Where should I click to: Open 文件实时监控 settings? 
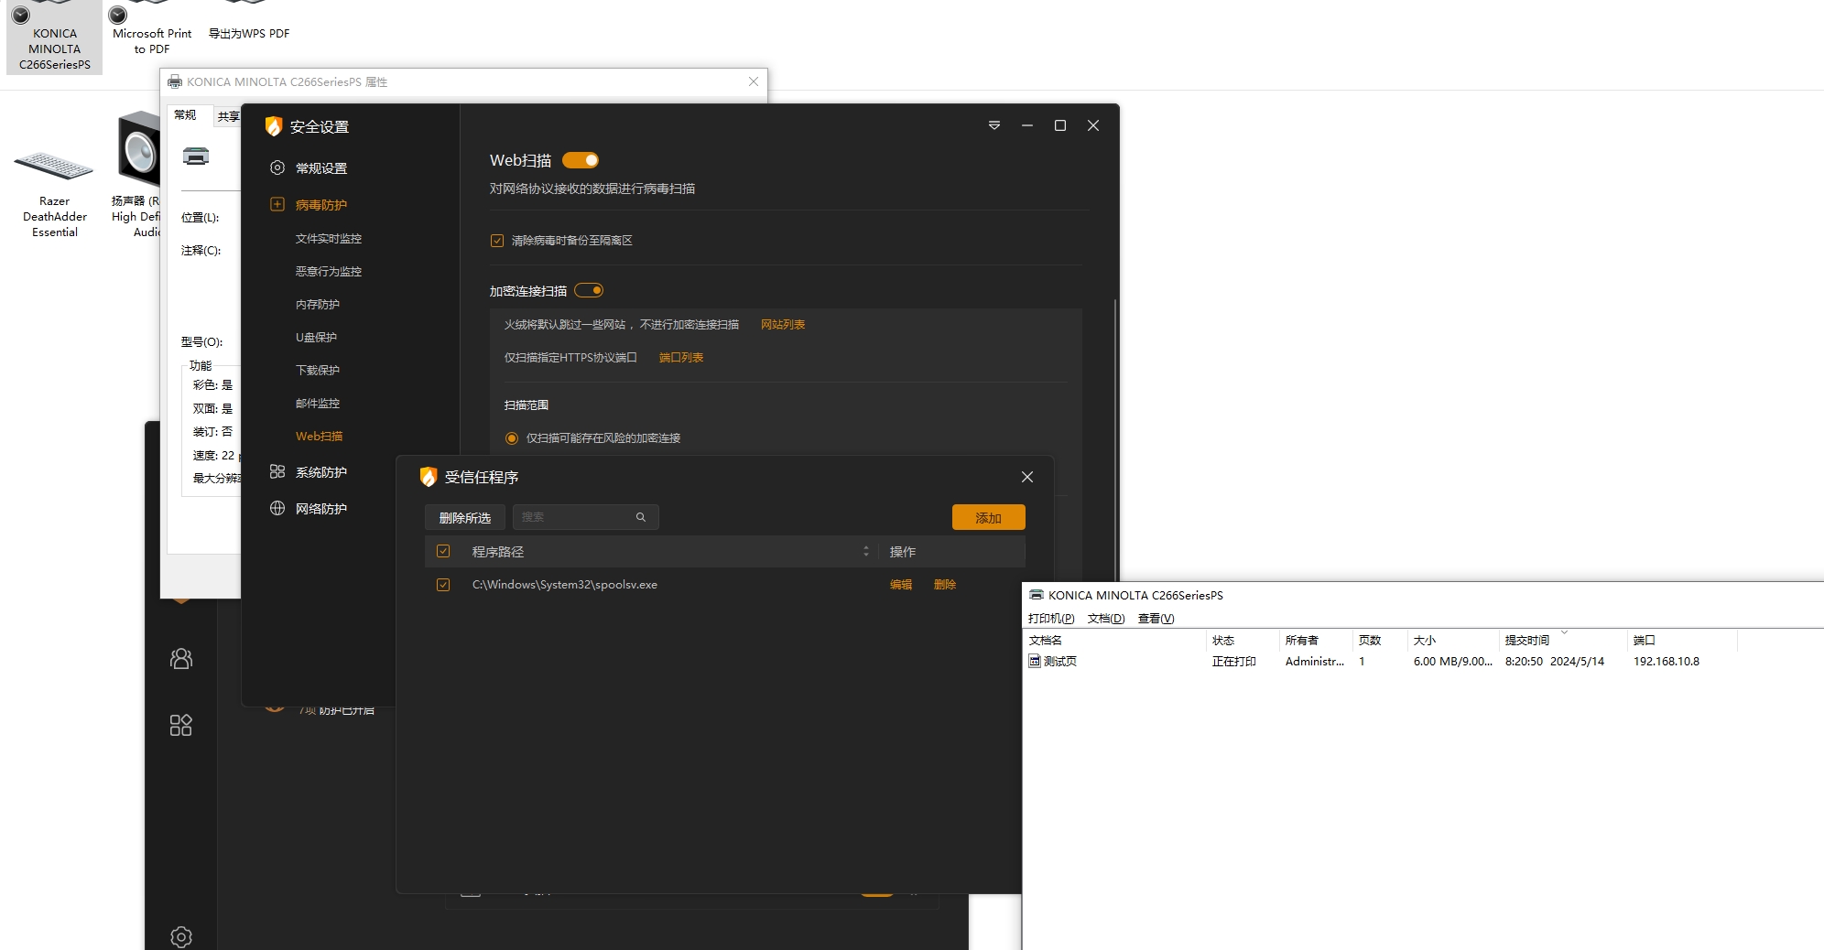pyautogui.click(x=329, y=239)
